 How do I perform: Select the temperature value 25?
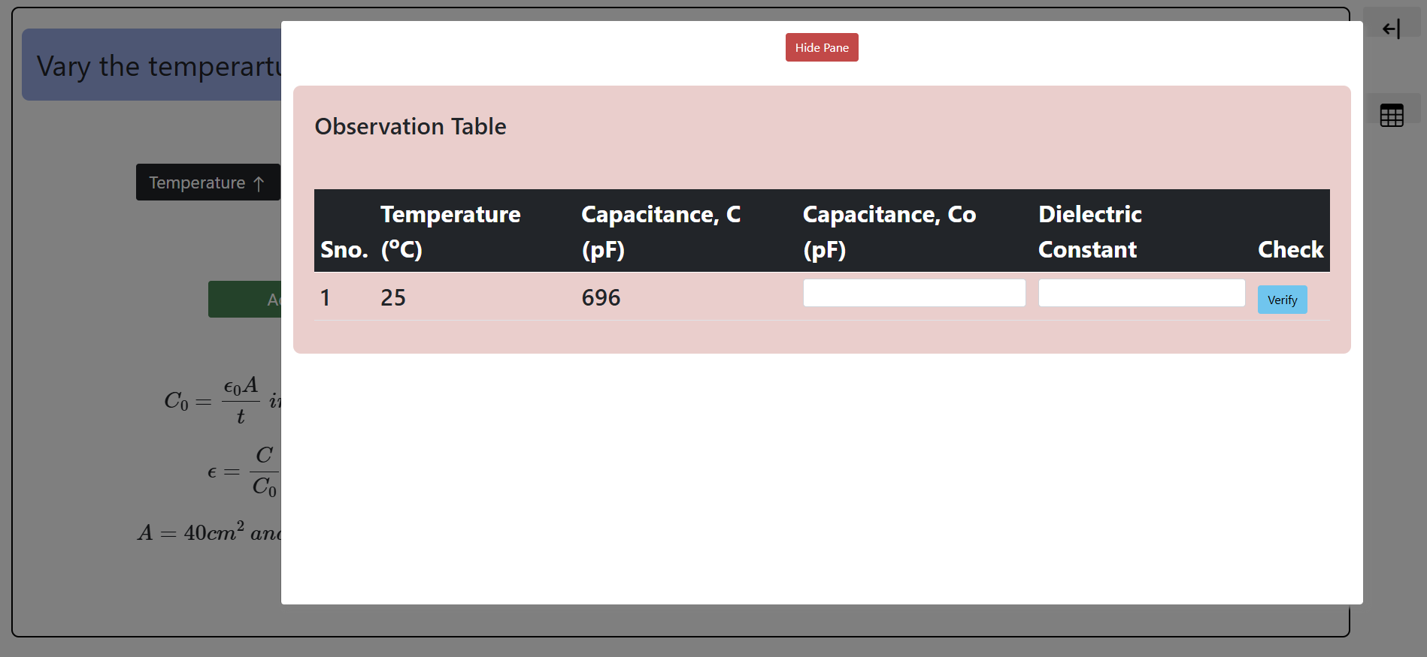tap(393, 298)
